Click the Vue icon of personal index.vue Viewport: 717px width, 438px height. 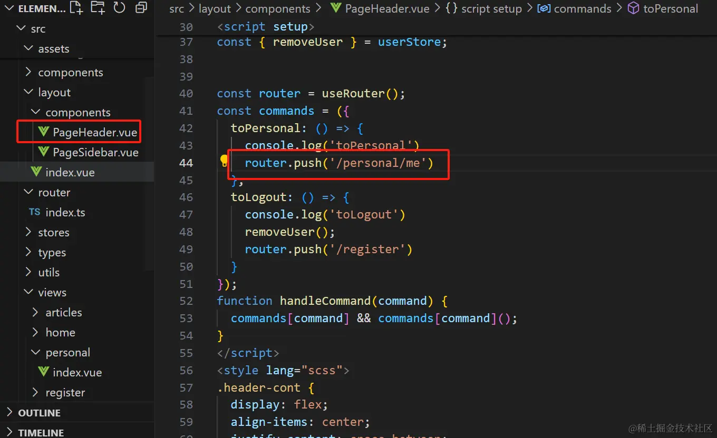[x=44, y=372]
